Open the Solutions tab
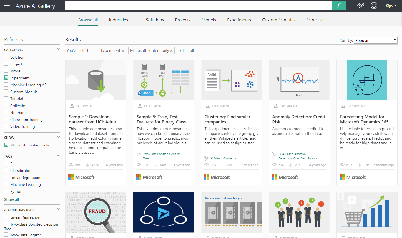Viewport: 402px width, 238px height. (155, 20)
